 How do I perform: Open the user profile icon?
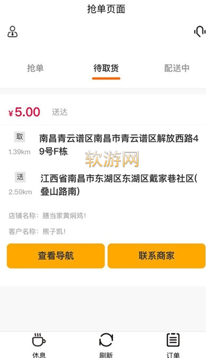coord(13,31)
